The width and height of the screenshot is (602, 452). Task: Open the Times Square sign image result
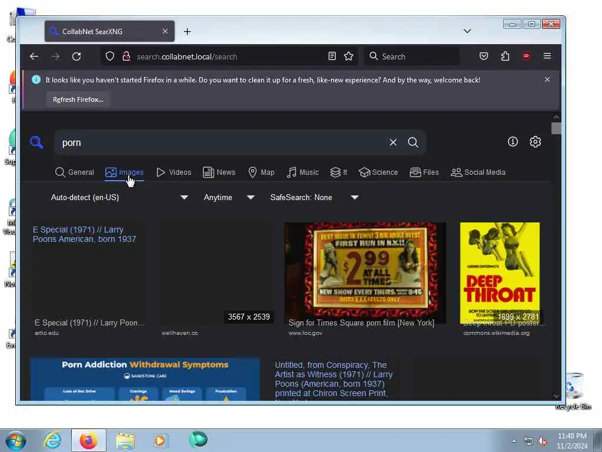[x=365, y=273]
